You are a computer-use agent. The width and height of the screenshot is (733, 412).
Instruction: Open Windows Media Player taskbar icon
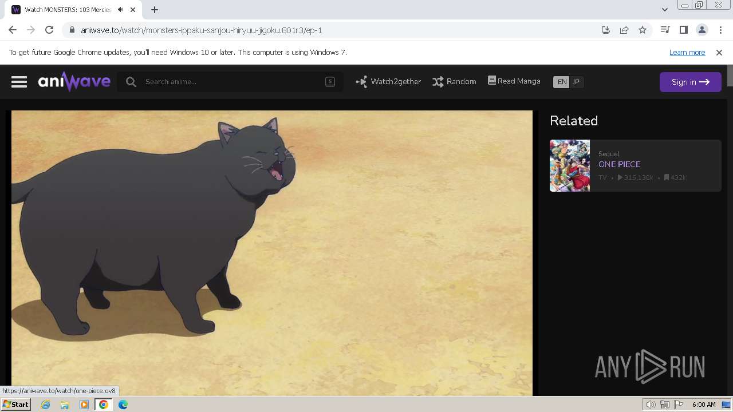point(84,405)
